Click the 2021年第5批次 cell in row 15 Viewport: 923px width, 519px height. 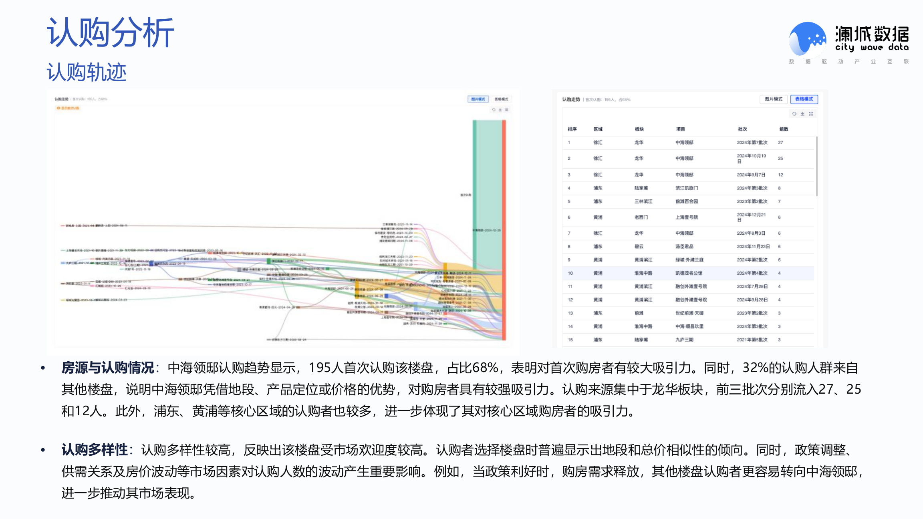(752, 340)
